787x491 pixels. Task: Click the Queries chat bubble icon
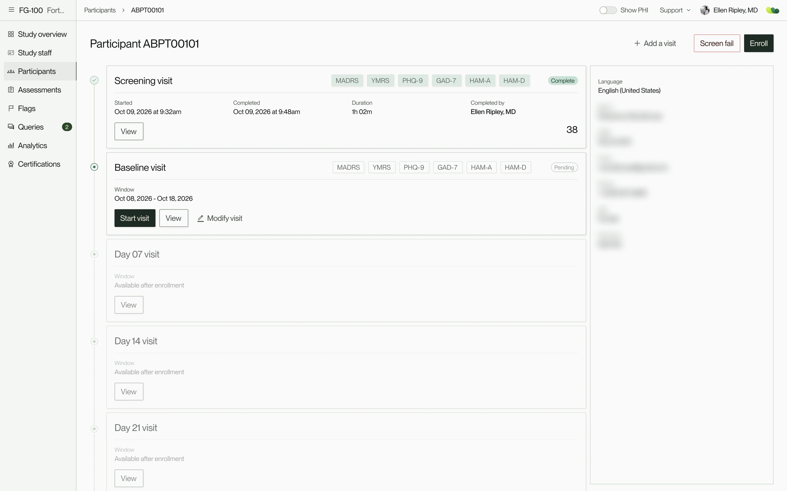(11, 127)
